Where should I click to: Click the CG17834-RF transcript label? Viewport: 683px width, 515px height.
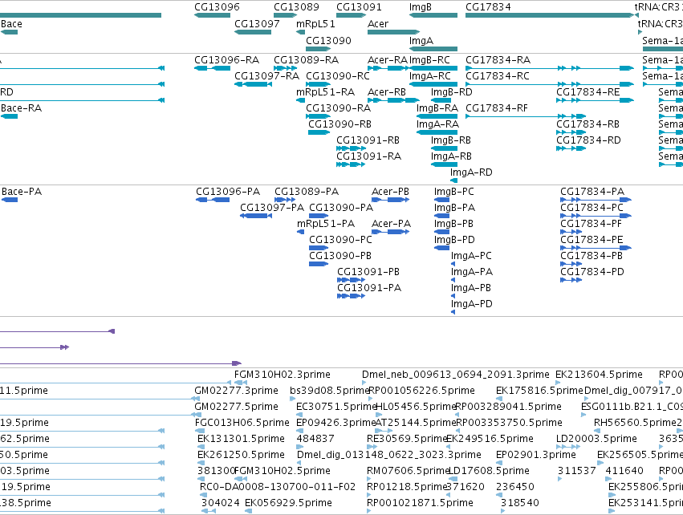coord(497,108)
